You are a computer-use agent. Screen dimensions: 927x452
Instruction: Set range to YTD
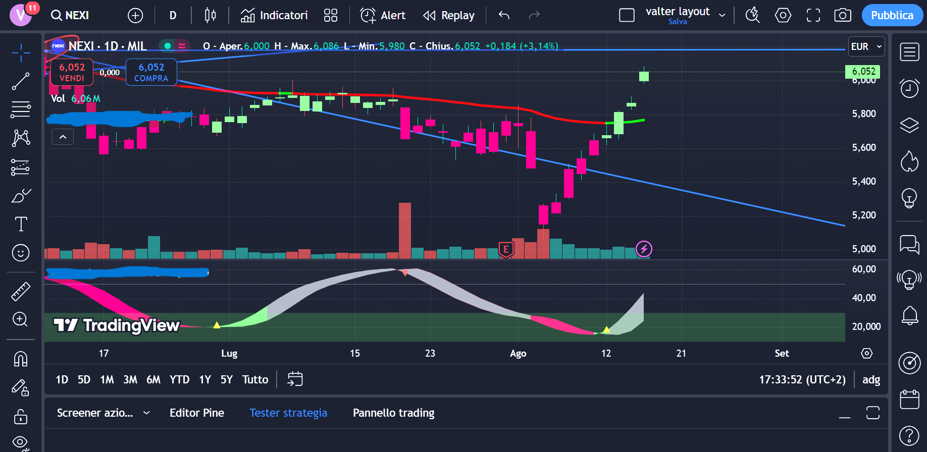tap(179, 379)
